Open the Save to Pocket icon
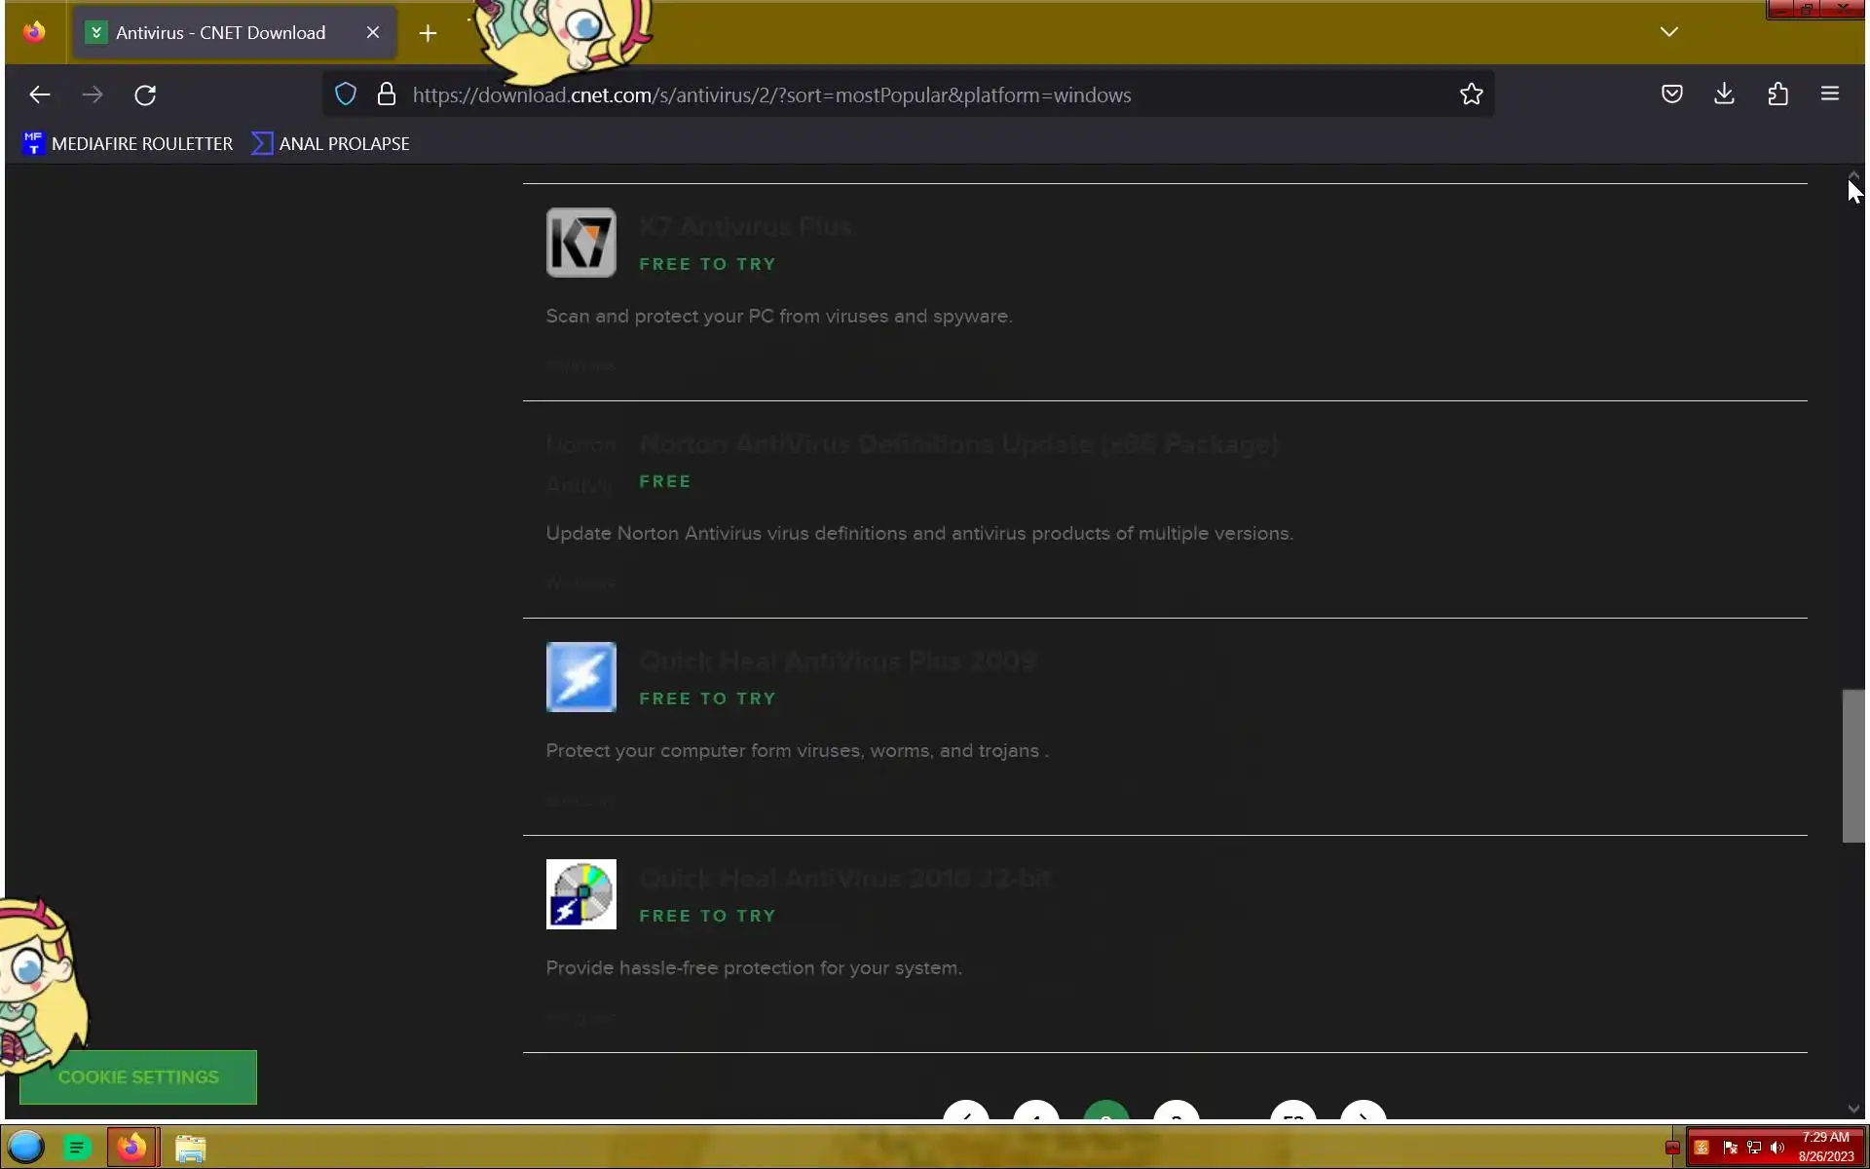This screenshot has width=1870, height=1169. coord(1671,94)
